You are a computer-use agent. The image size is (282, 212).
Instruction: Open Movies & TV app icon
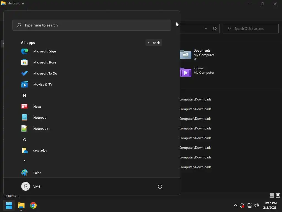25,84
